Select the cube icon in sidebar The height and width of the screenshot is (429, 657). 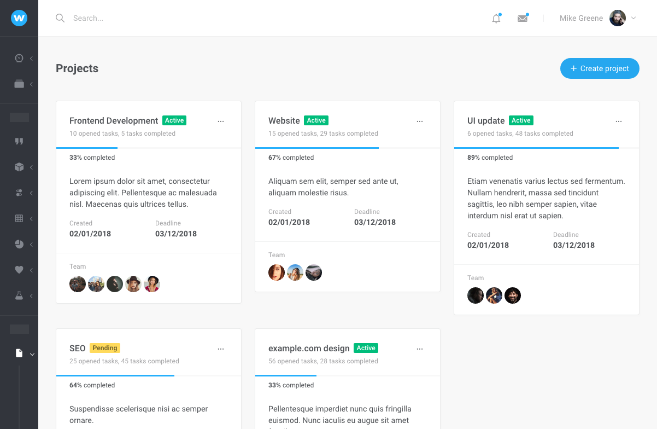[x=19, y=167]
